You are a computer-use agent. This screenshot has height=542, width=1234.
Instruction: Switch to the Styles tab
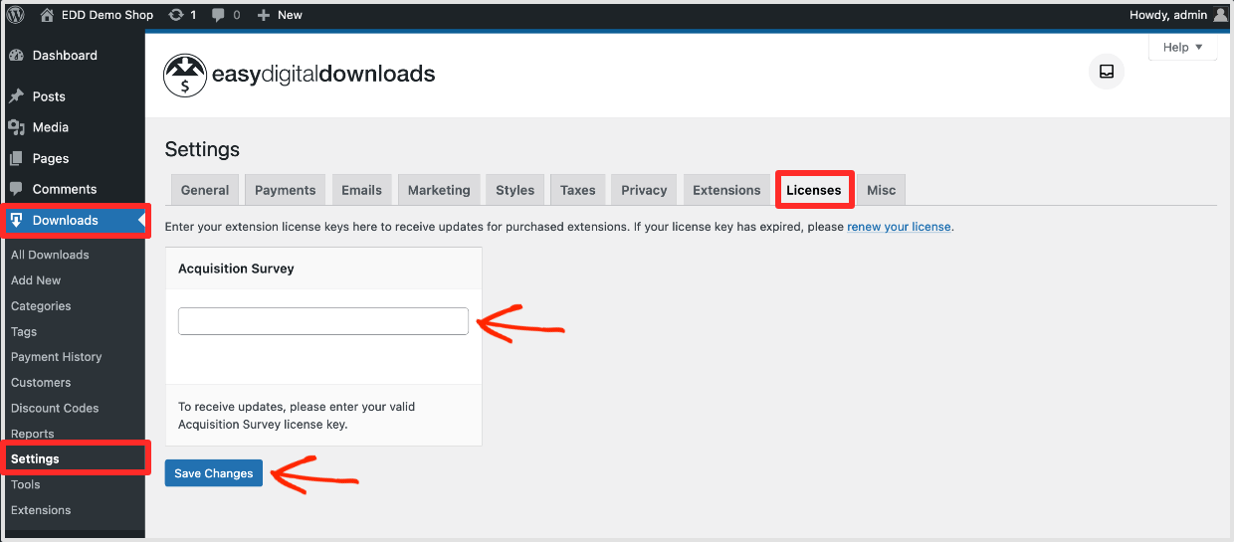pyautogui.click(x=515, y=190)
